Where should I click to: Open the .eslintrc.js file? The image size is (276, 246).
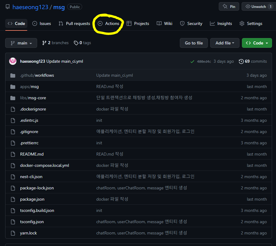[x=29, y=121]
